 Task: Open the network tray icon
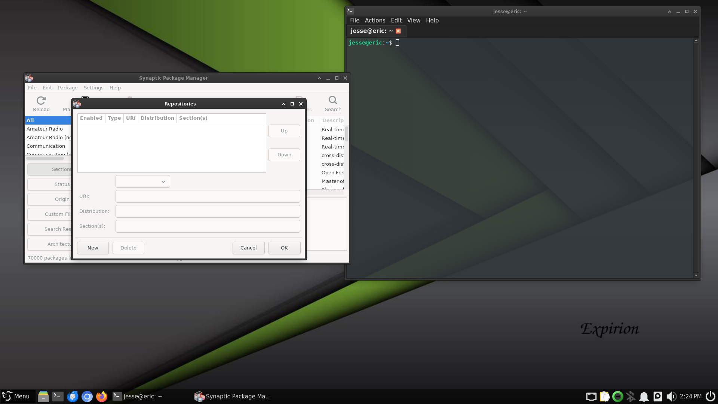[591, 397]
